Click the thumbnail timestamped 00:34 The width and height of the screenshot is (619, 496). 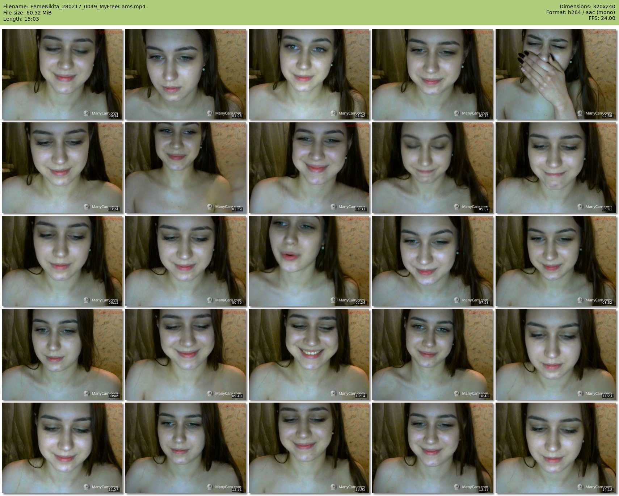pos(62,74)
